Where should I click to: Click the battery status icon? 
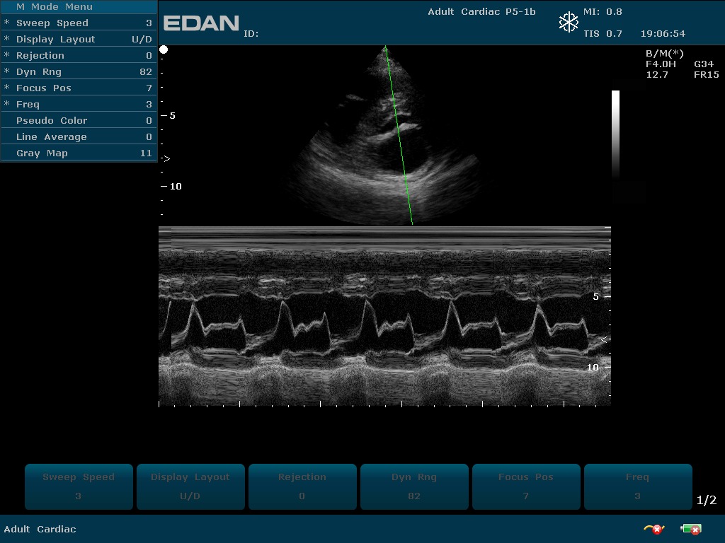(x=690, y=529)
